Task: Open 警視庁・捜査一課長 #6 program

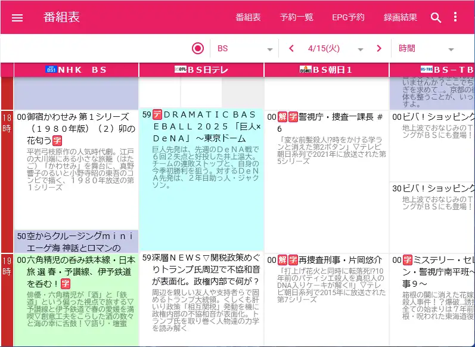Action: (327, 181)
